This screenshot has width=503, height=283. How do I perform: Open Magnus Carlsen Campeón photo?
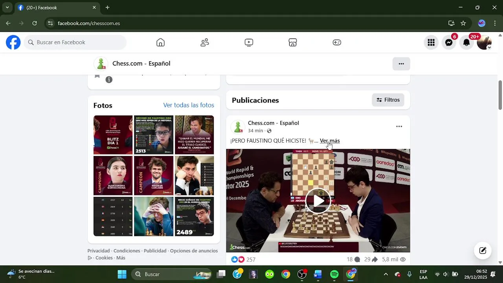point(154,176)
